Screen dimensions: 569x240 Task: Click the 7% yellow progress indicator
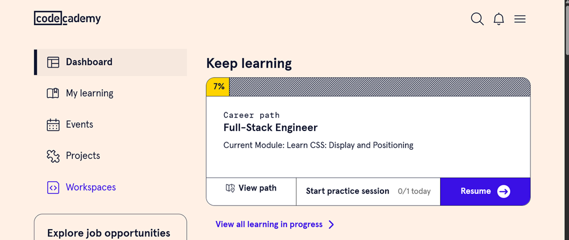point(218,87)
